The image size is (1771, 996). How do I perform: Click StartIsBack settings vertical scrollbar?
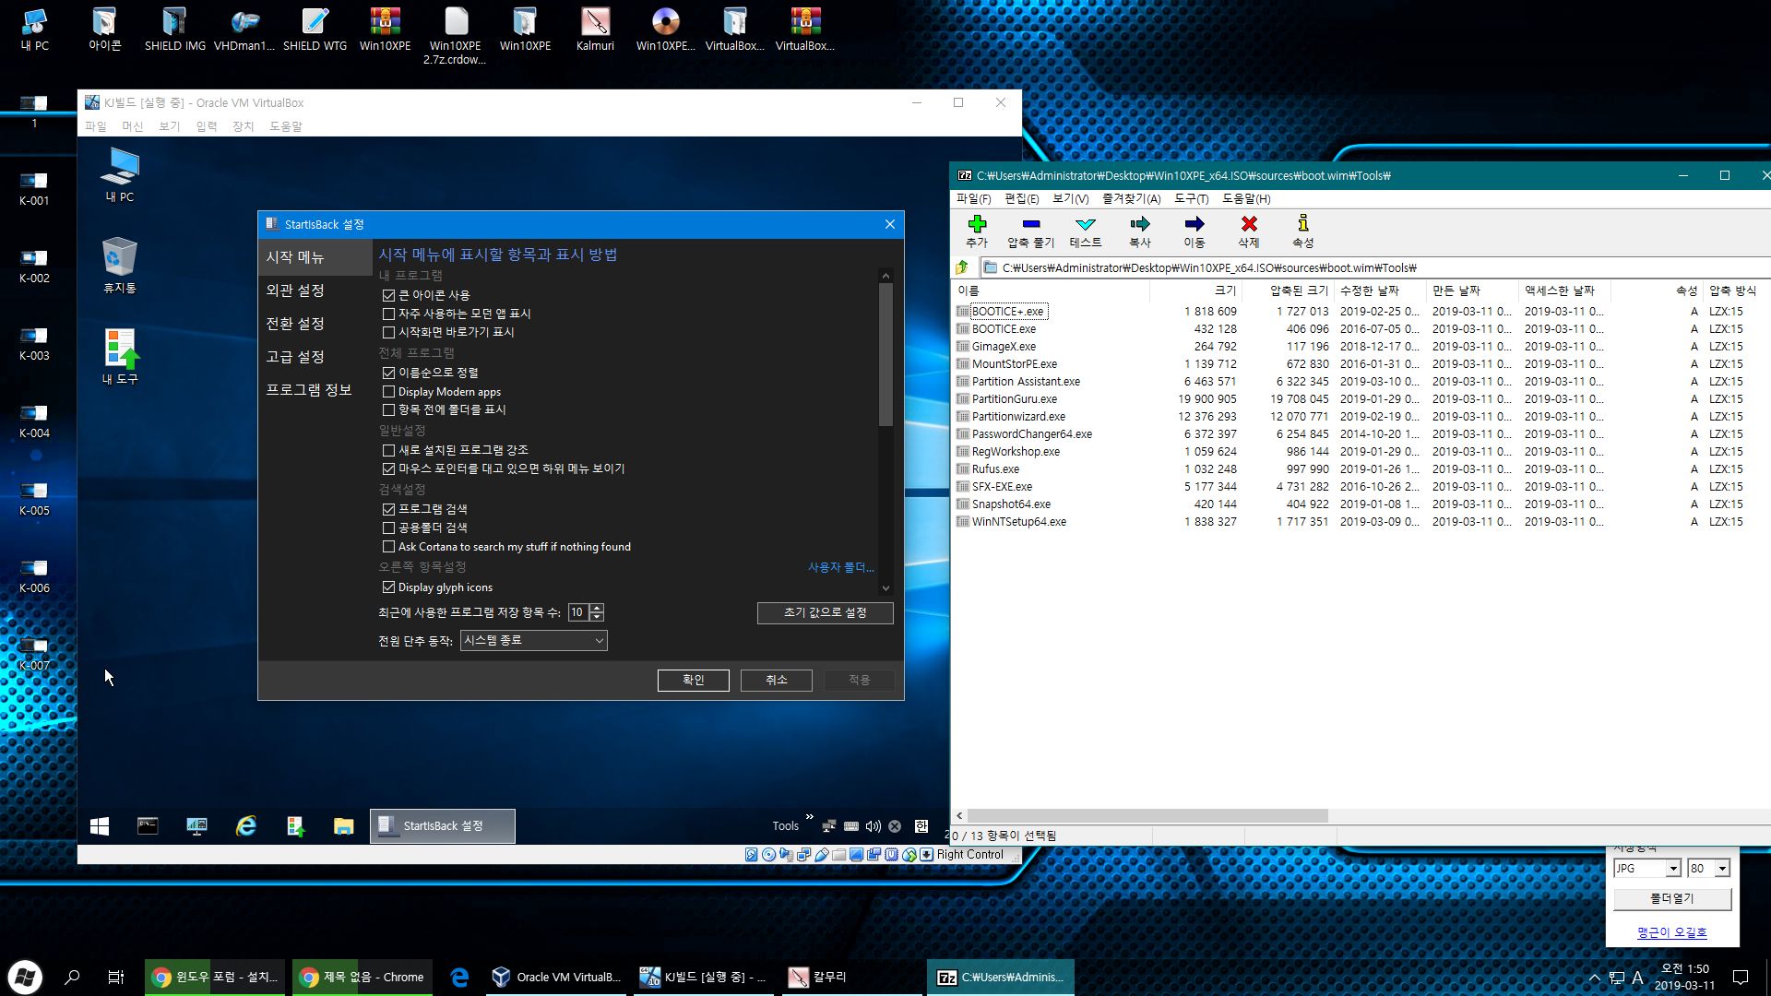[885, 355]
